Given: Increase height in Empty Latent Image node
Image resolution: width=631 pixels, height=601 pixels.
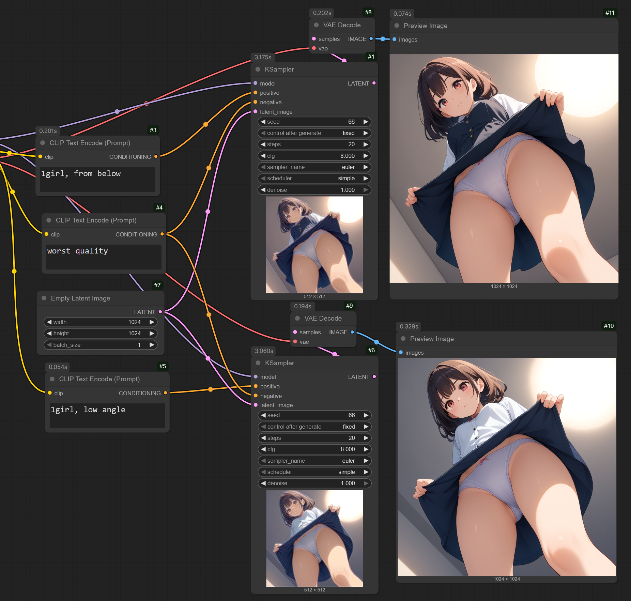Looking at the screenshot, I should [152, 333].
